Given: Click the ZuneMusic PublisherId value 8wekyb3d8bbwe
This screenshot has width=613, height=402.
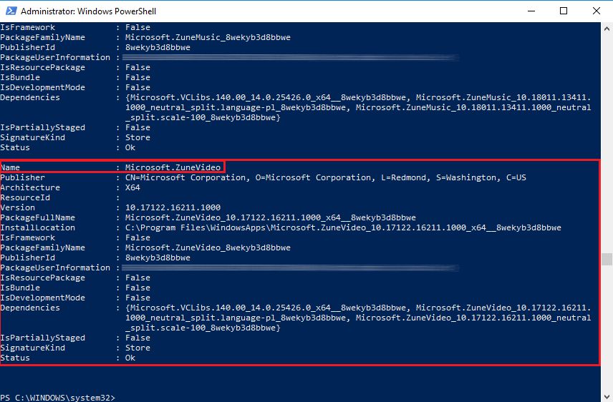Looking at the screenshot, I should [x=158, y=47].
